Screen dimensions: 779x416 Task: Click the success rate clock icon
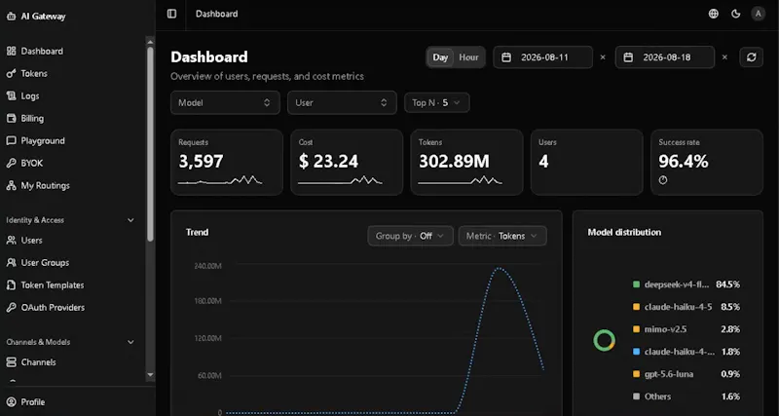(663, 180)
